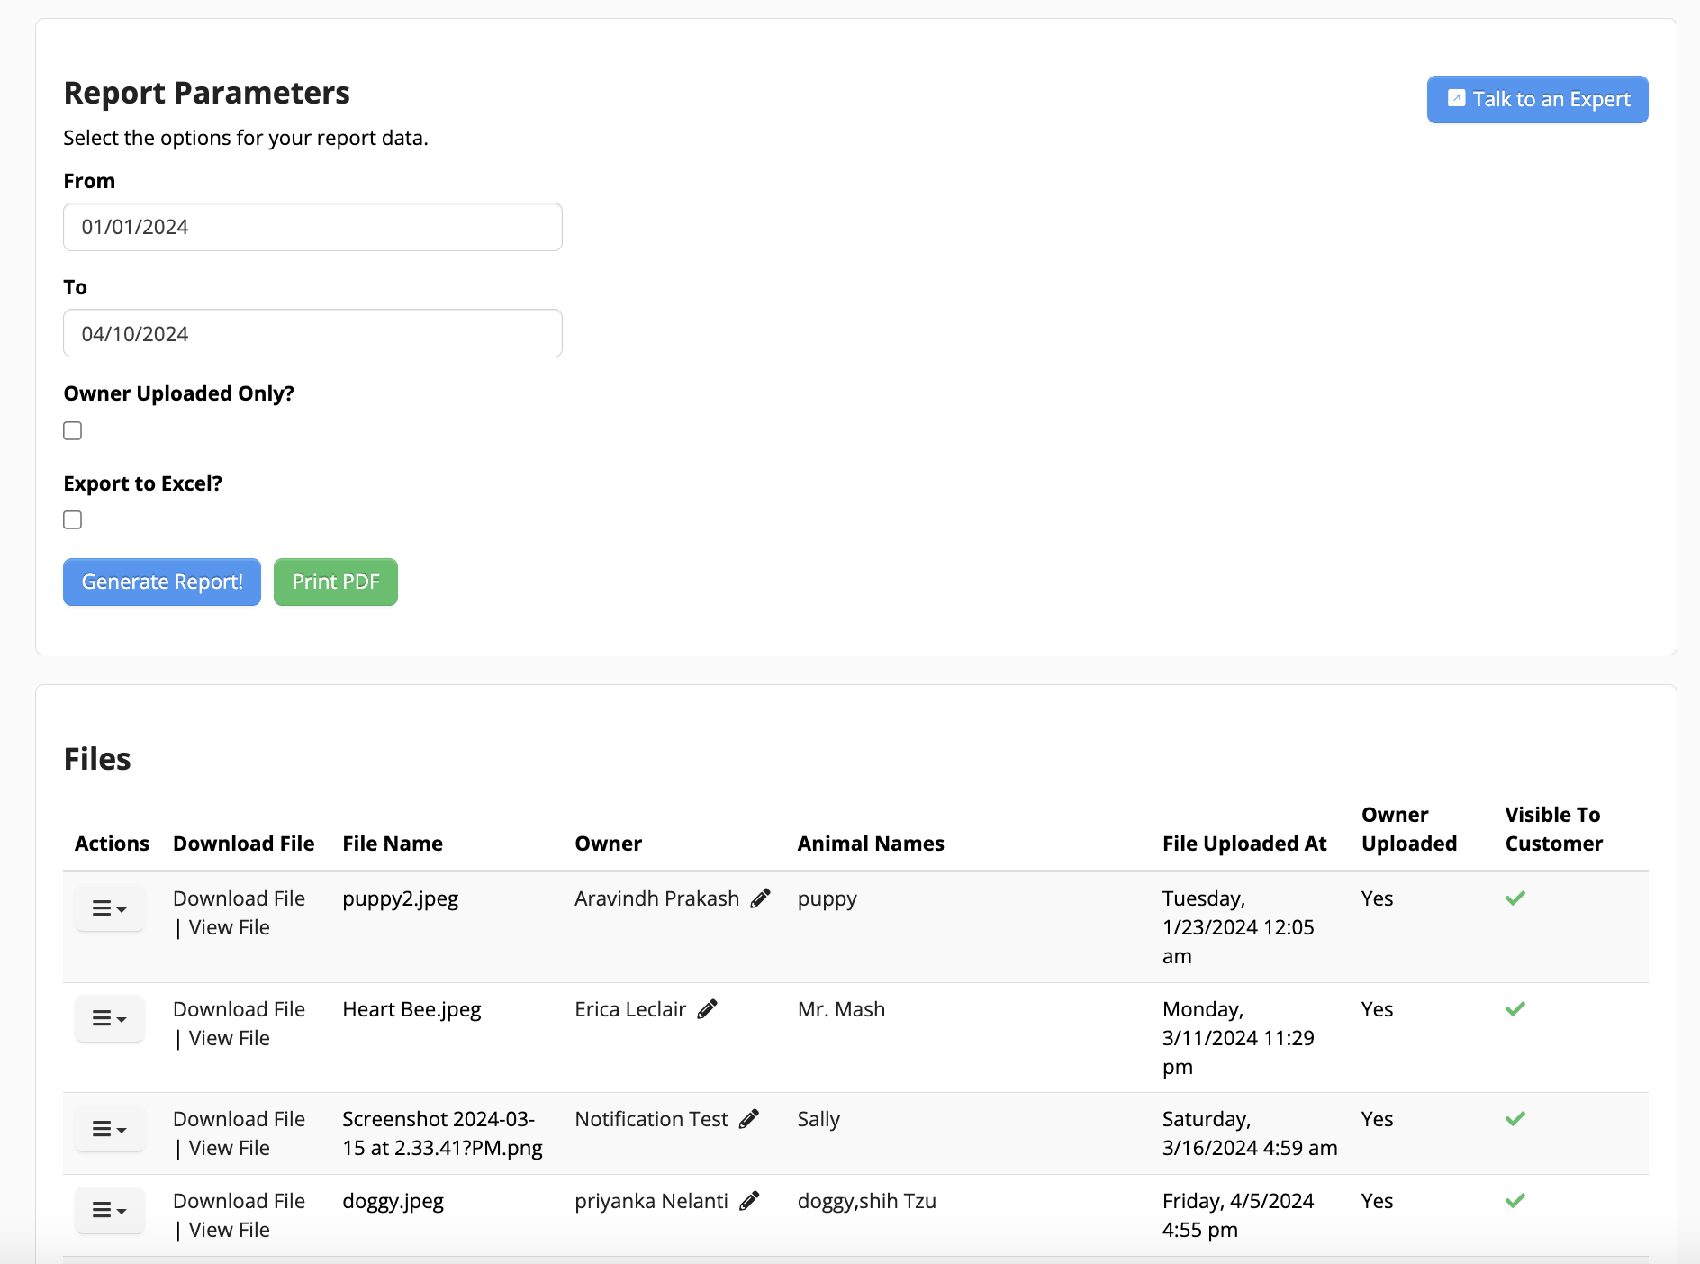The width and height of the screenshot is (1700, 1264).
Task: Click the Files section heading
Action: pos(97,759)
